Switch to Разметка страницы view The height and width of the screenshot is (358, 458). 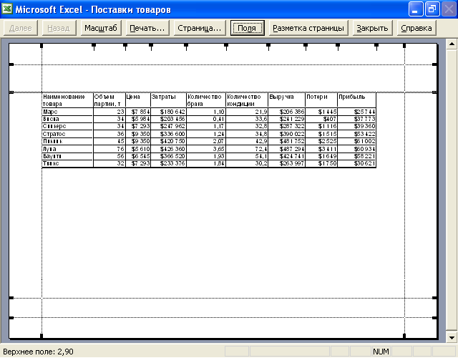(308, 28)
